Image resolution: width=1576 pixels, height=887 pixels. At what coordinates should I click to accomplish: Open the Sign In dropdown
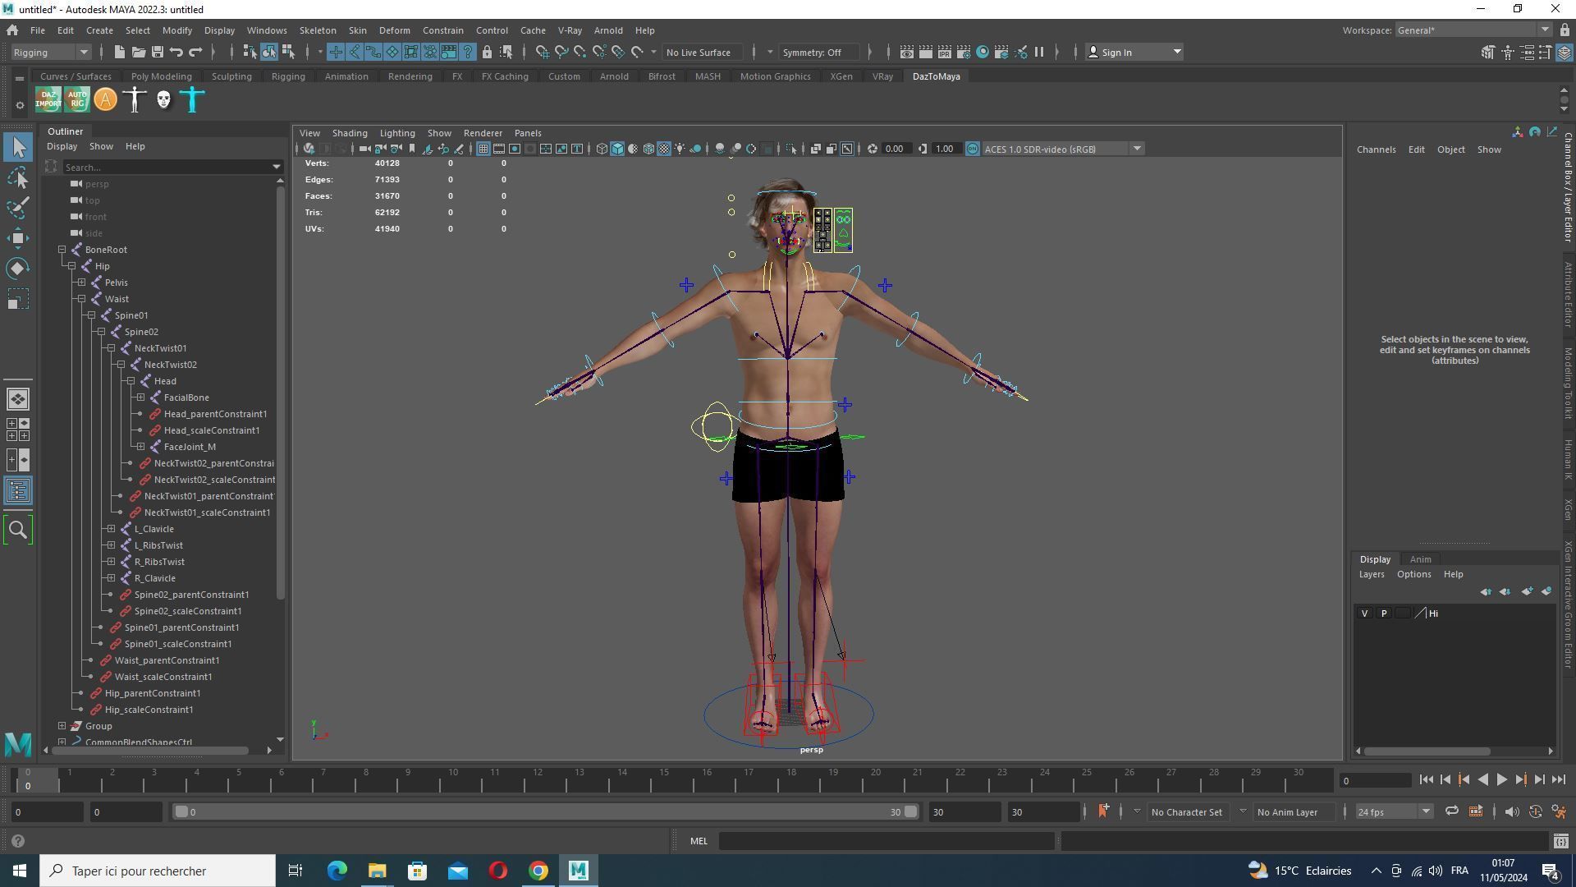click(1134, 52)
